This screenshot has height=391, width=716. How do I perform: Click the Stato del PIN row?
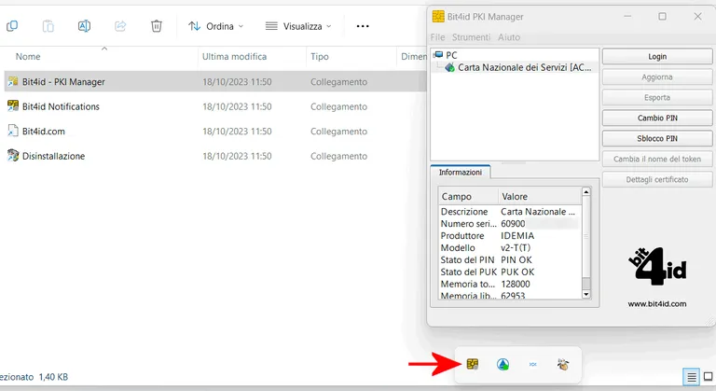[510, 260]
